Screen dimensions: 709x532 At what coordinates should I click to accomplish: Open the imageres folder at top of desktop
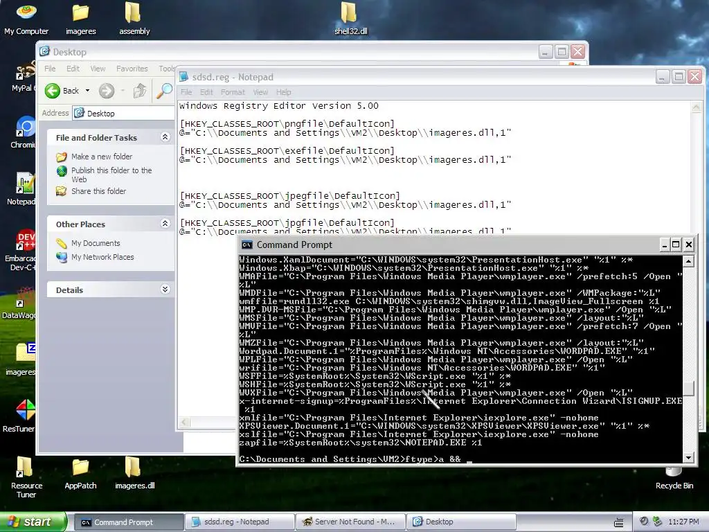(x=80, y=18)
